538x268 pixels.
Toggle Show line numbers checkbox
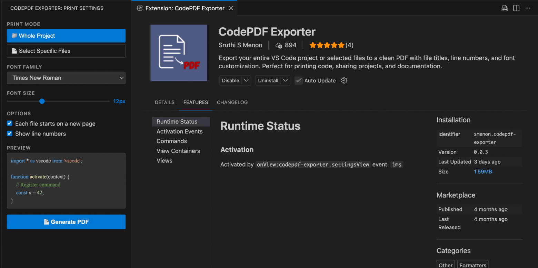10,133
